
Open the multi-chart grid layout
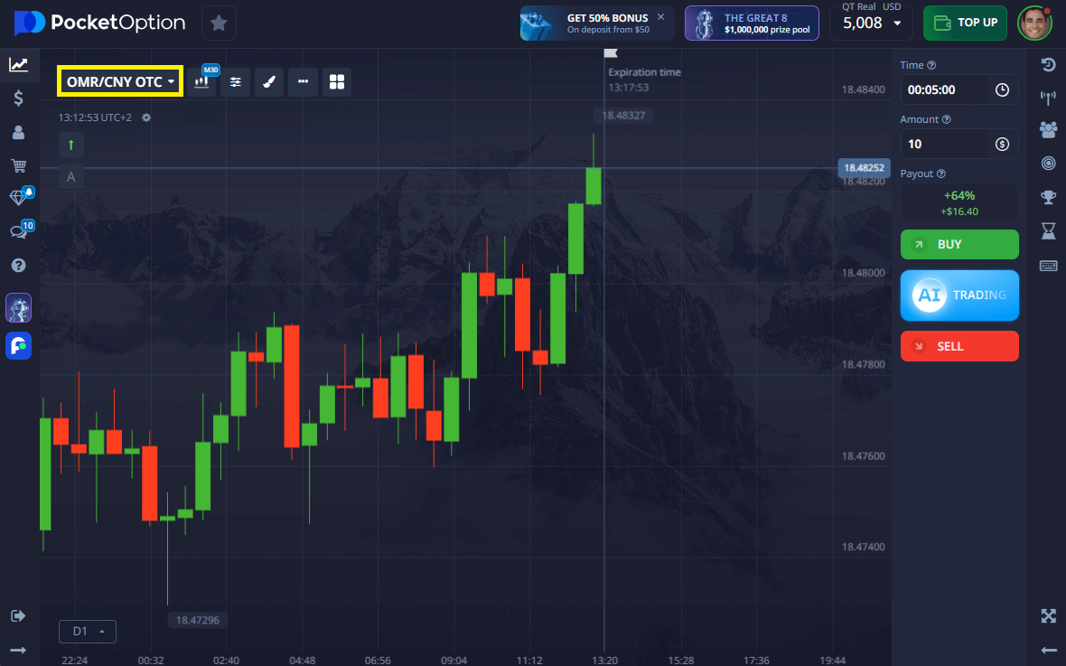click(x=337, y=82)
